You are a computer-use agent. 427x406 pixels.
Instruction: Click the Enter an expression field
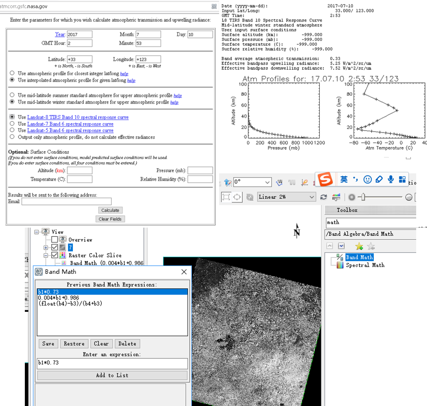click(112, 363)
